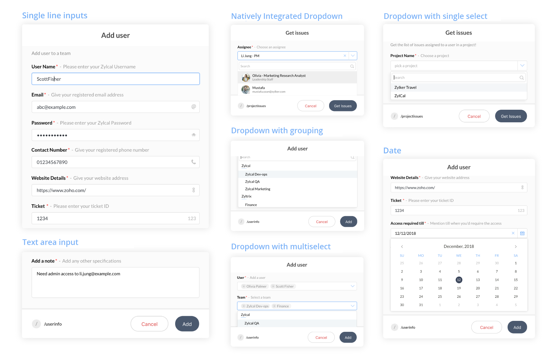Click the 123 icon in the Ticket field

[x=192, y=218]
